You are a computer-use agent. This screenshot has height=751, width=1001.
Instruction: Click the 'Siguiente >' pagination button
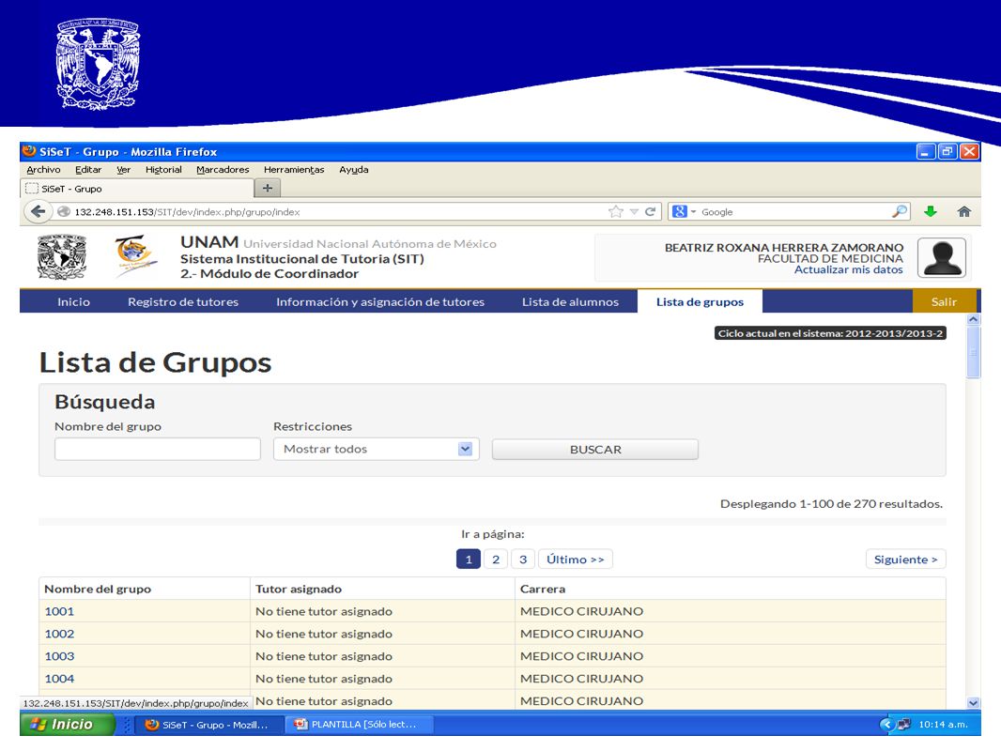coord(906,559)
